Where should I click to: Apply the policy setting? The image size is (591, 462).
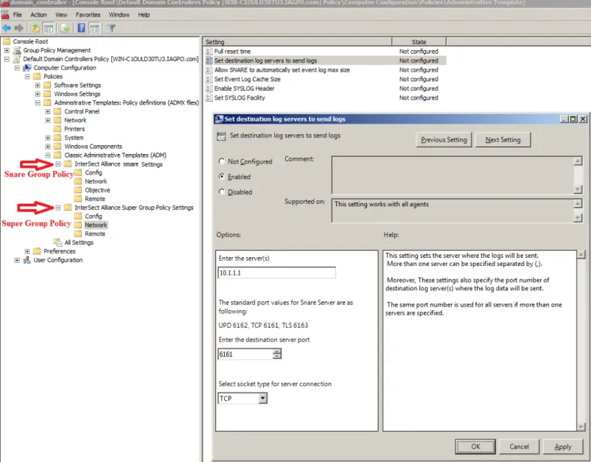[563, 447]
